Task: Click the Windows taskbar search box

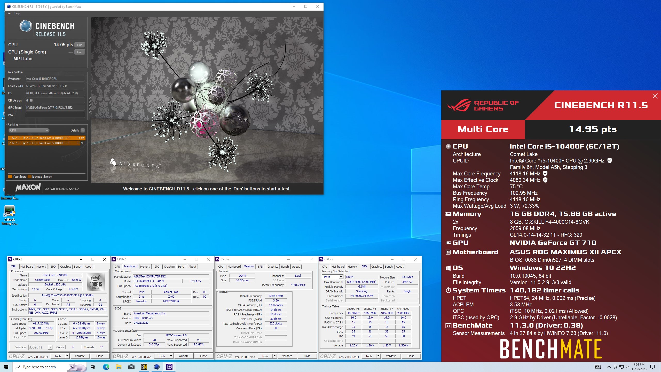Action: (x=50, y=367)
